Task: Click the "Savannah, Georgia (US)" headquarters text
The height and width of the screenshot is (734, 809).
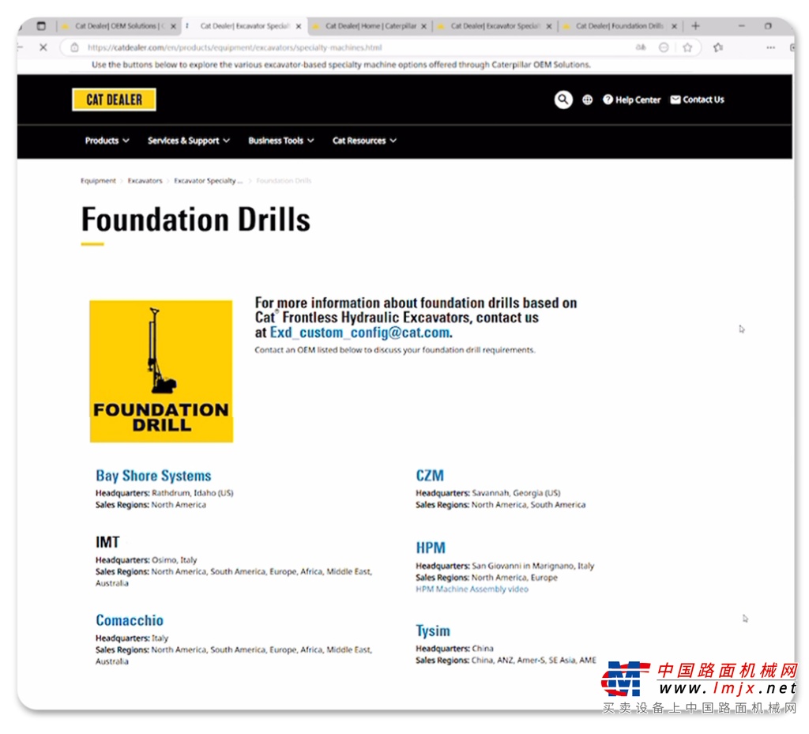Action: 516,493
